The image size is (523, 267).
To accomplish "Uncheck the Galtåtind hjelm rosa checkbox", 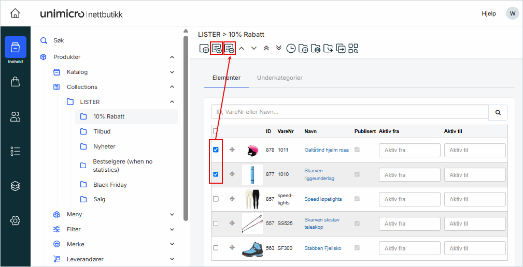I will [x=216, y=150].
